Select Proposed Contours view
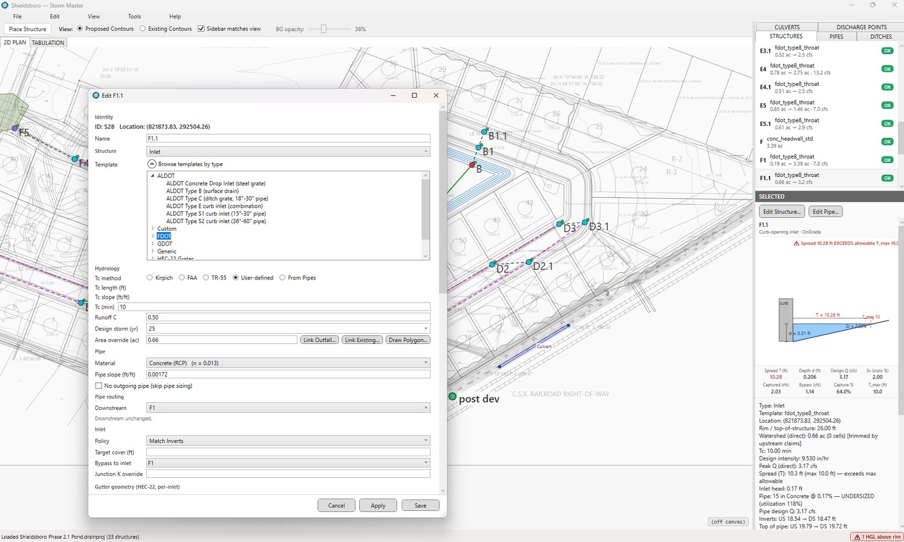The height and width of the screenshot is (542, 904). tap(80, 29)
